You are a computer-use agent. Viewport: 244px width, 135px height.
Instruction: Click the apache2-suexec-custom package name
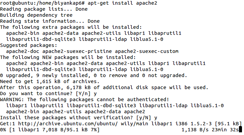pos(147,51)
